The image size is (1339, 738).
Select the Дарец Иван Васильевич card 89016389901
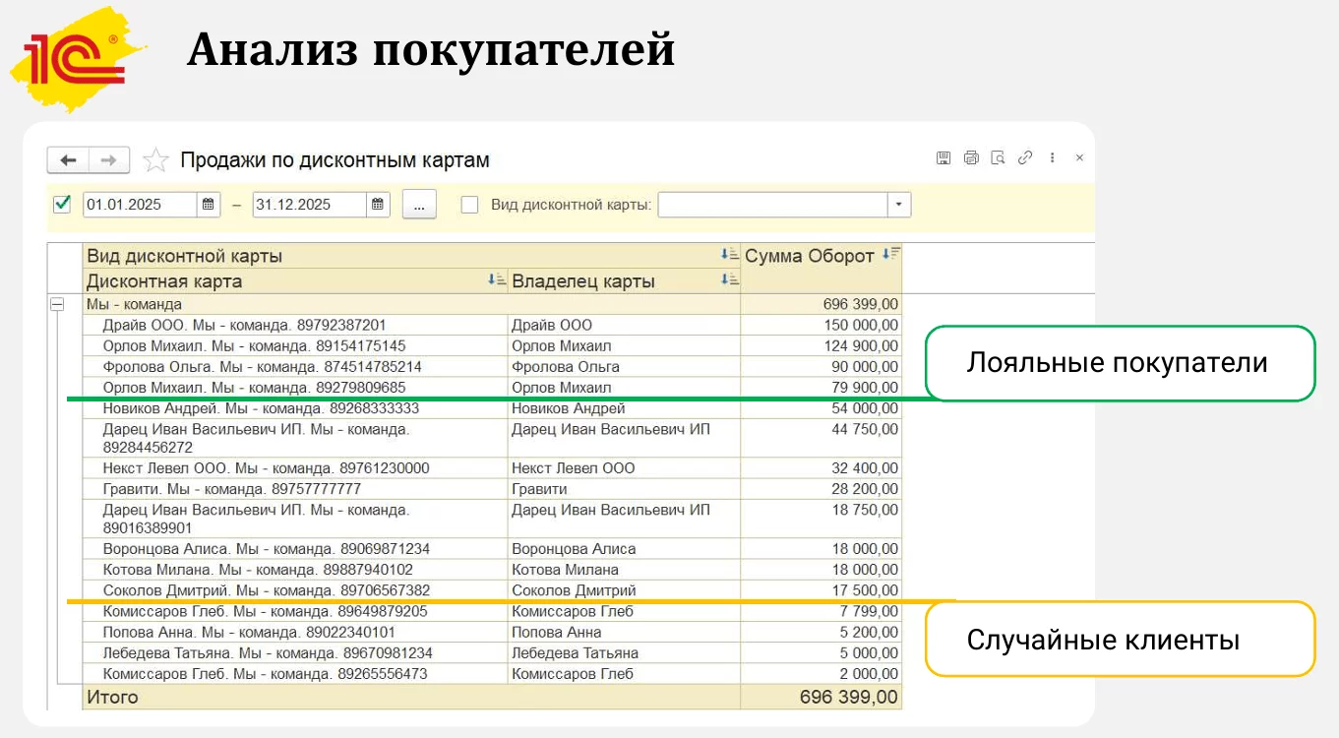(x=295, y=519)
